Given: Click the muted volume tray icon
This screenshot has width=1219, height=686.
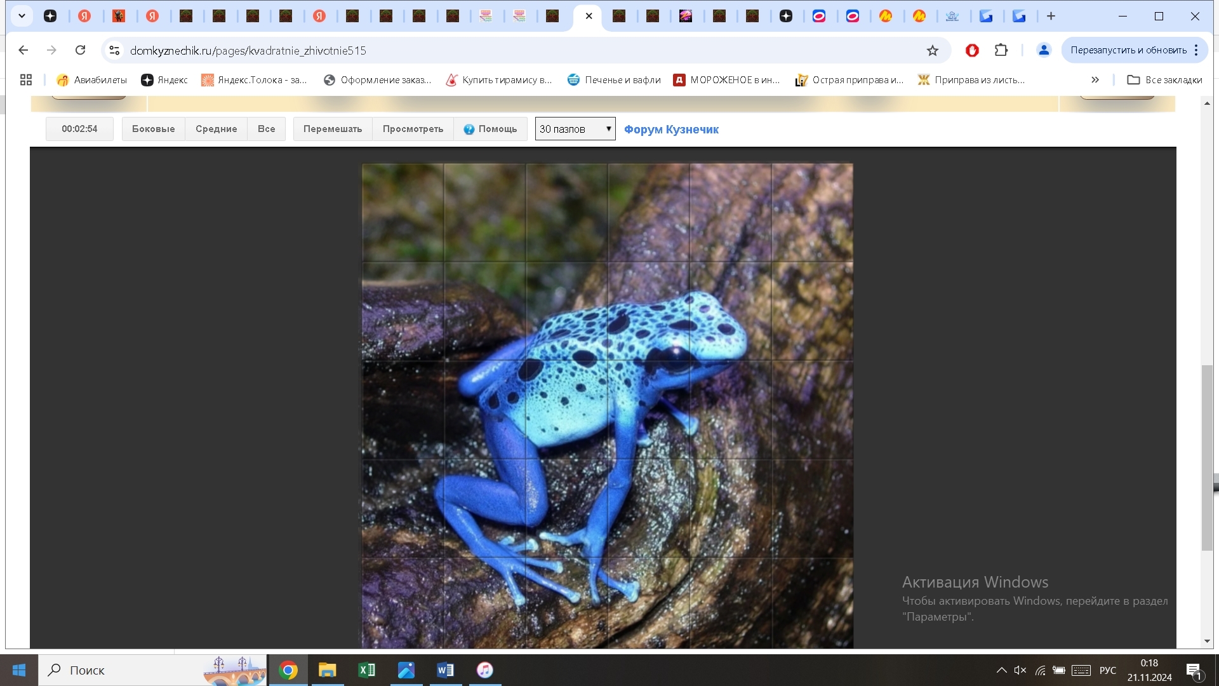Looking at the screenshot, I should point(1020,670).
